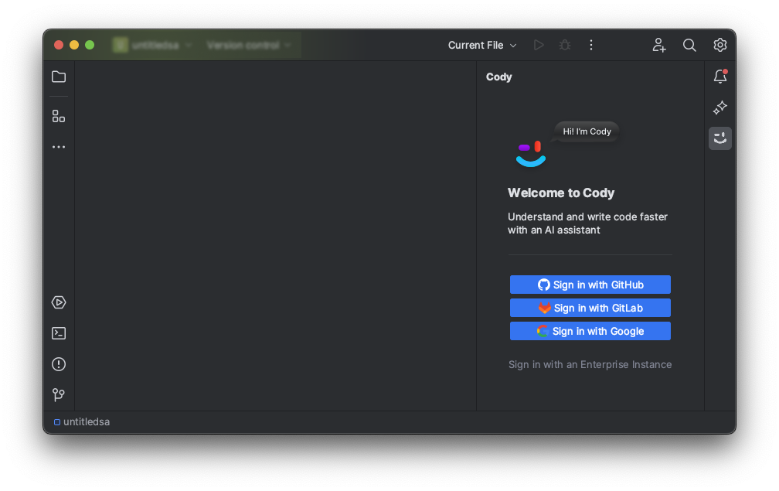The image size is (779, 491).
Task: Select the Cody panel title tab
Action: [x=498, y=77]
